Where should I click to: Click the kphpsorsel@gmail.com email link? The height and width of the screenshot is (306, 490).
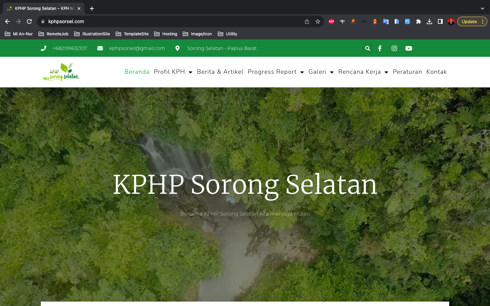(x=137, y=48)
